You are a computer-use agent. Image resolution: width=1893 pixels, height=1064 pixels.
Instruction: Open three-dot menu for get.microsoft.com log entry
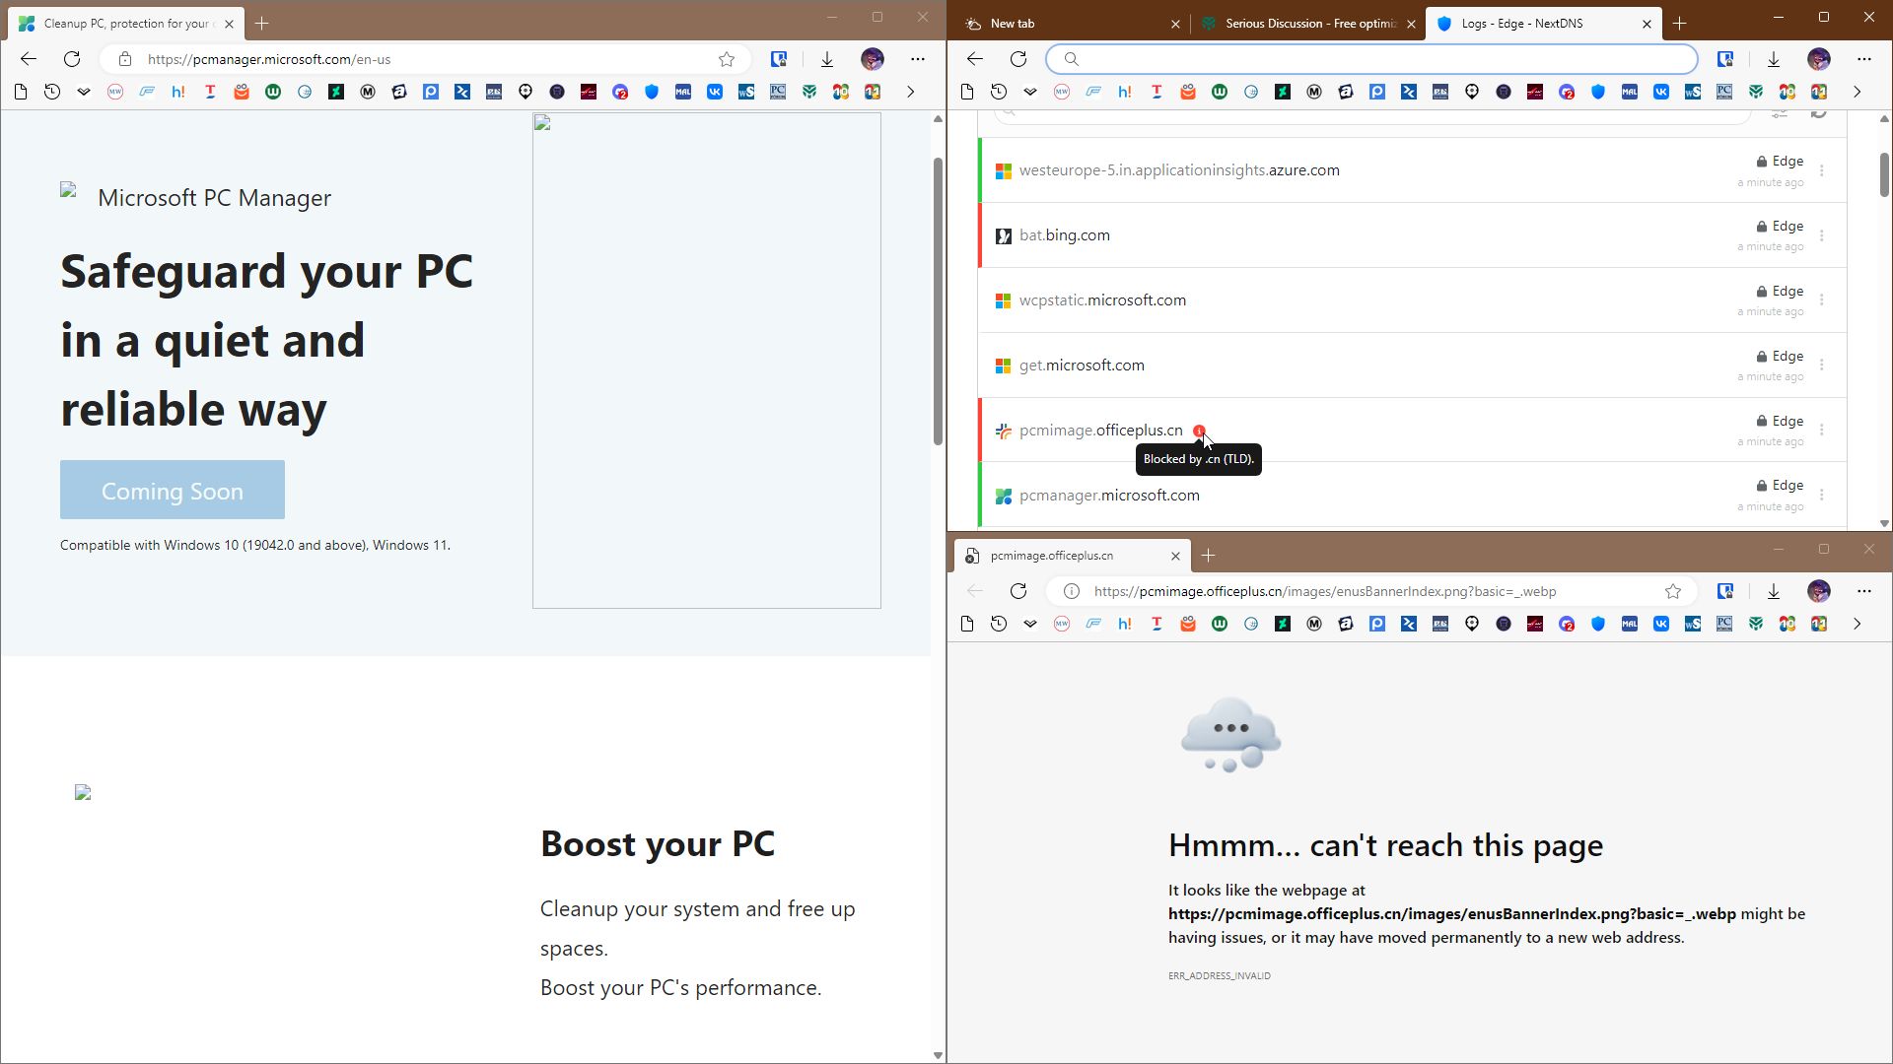[1821, 366]
